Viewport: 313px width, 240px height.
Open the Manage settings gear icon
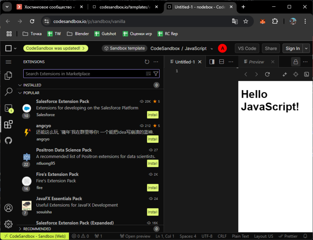[8, 224]
